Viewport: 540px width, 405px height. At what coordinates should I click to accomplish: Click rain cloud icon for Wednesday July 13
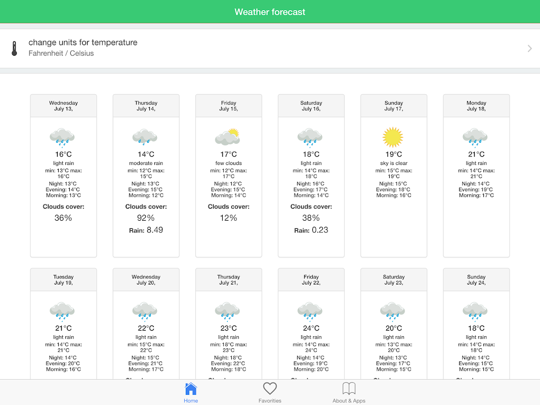[x=62, y=137]
